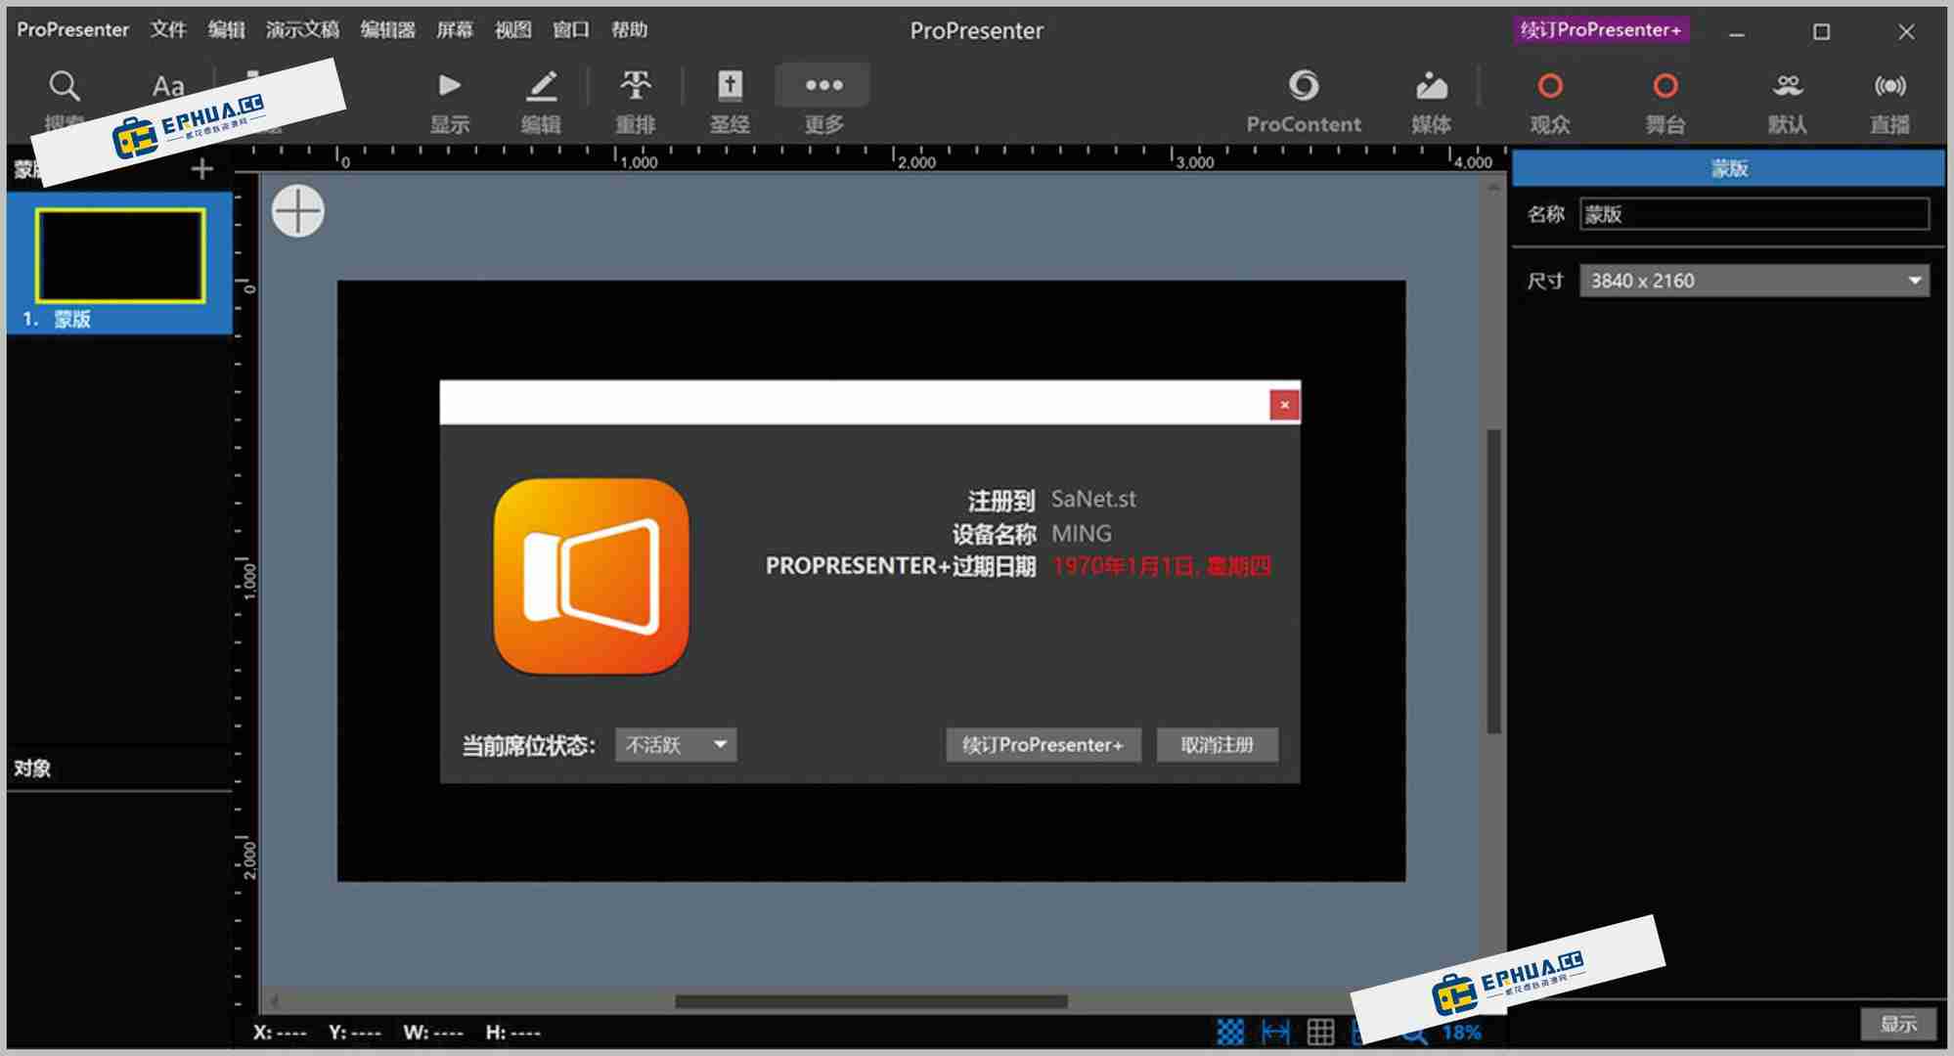
Task: Select the 蒙版 tab in the right inspector
Action: click(1728, 168)
